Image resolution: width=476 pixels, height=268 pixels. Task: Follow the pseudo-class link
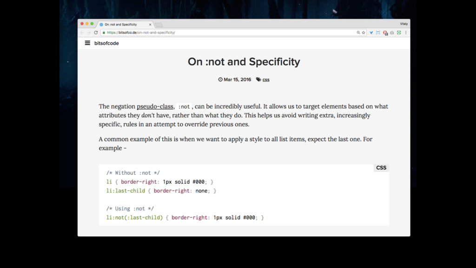coord(155,107)
